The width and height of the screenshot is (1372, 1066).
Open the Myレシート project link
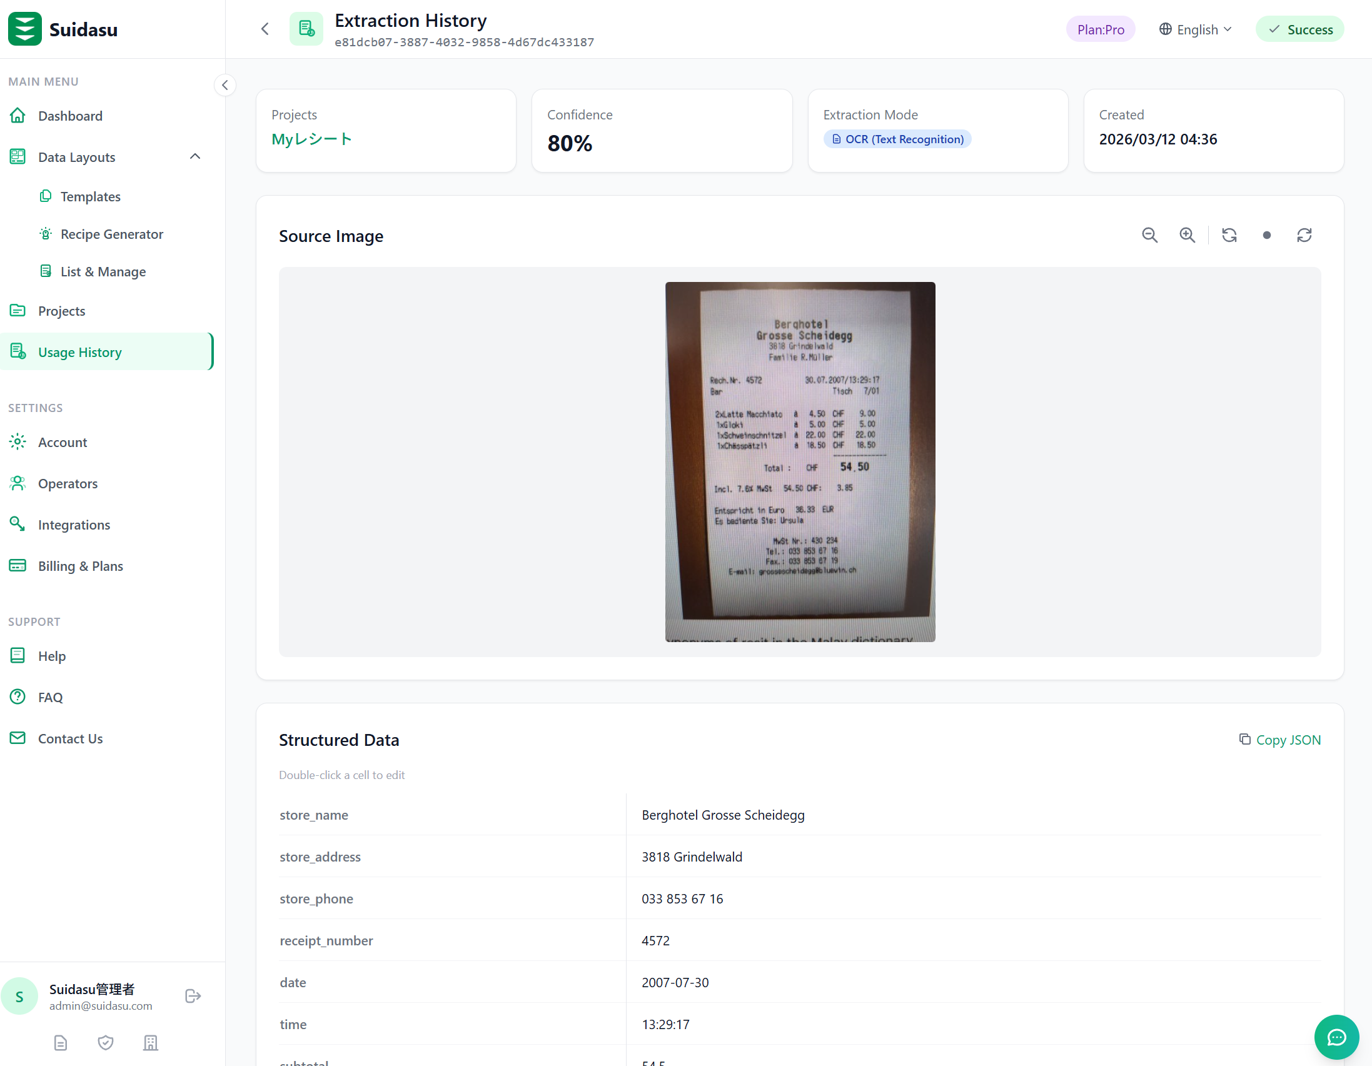pyautogui.click(x=311, y=139)
